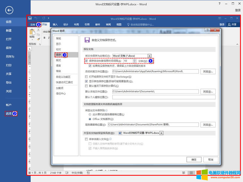Viewport: 243px width, 182px height.
Task: Choose 选项 in the Backstage menu
Action: click(x=8, y=114)
